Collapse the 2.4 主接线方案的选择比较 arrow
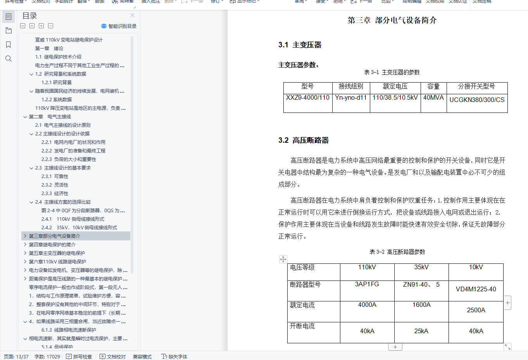The width and height of the screenshot is (528, 360). click(31, 202)
